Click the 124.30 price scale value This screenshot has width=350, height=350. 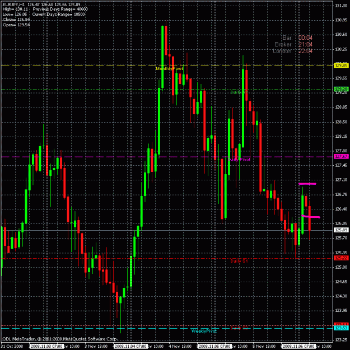341,296
